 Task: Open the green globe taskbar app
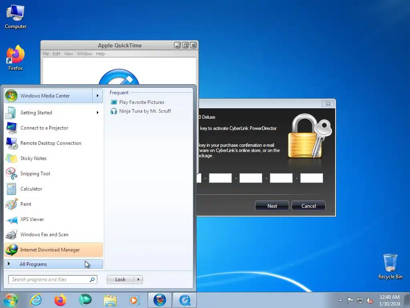coord(85,300)
